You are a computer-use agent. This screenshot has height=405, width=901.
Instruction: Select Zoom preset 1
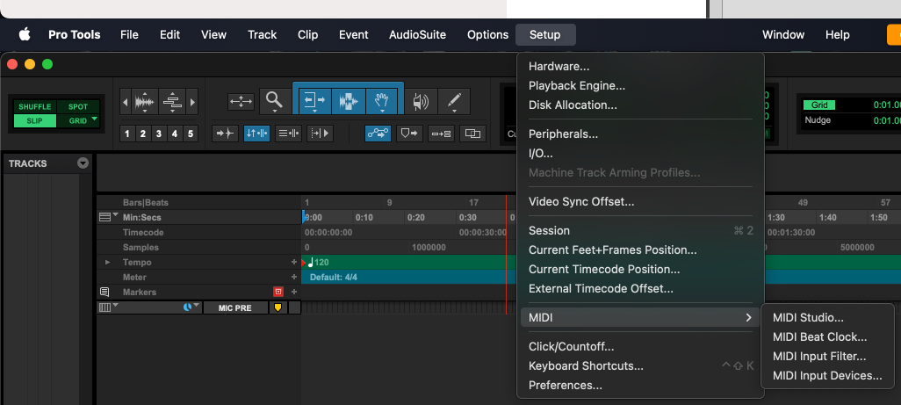point(127,134)
